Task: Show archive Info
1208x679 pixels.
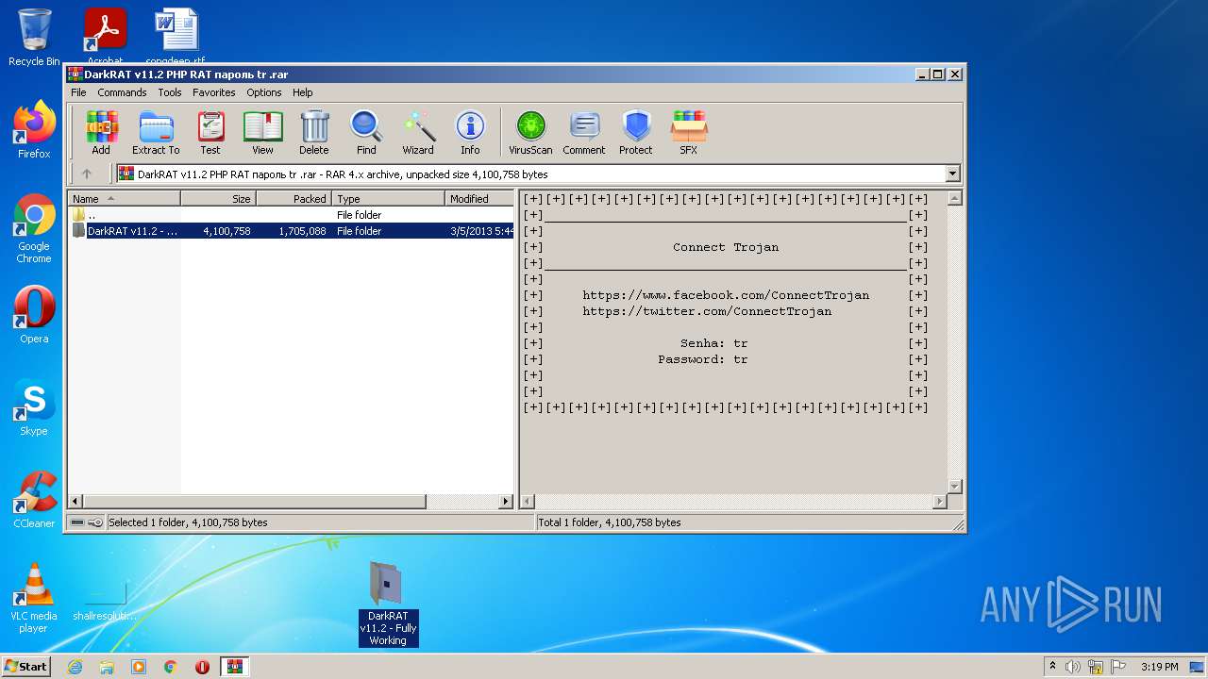Action: click(x=470, y=133)
